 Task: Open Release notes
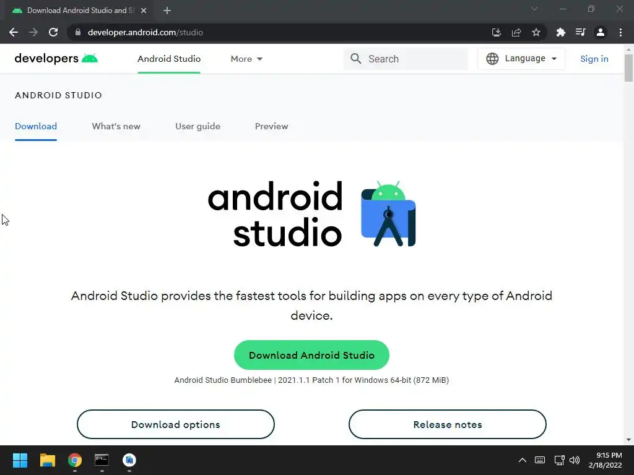448,424
